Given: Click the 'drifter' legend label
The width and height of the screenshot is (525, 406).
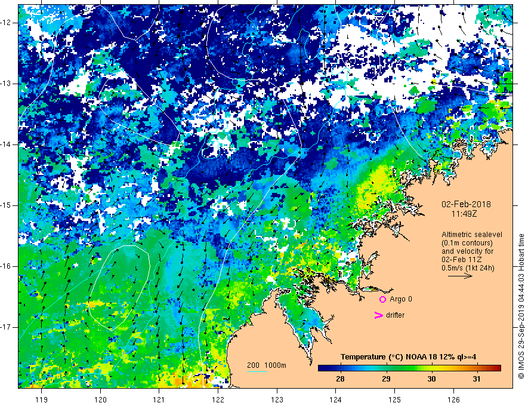Looking at the screenshot, I should (395, 315).
